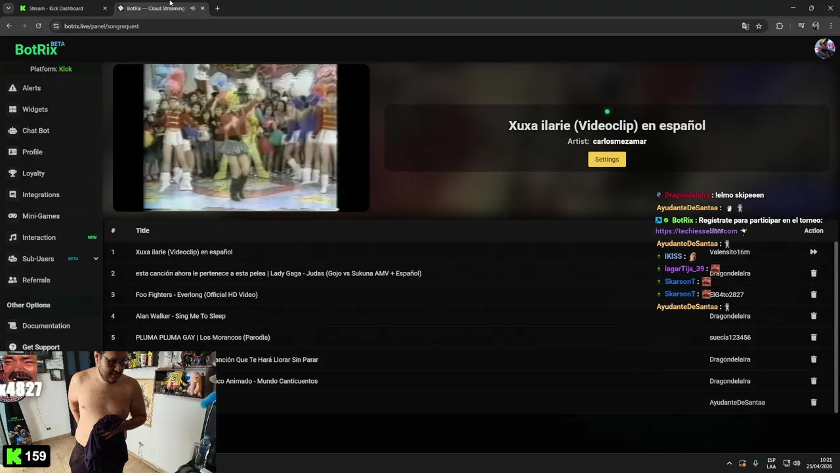Click the Mini-Games gamepad icon

[12, 216]
